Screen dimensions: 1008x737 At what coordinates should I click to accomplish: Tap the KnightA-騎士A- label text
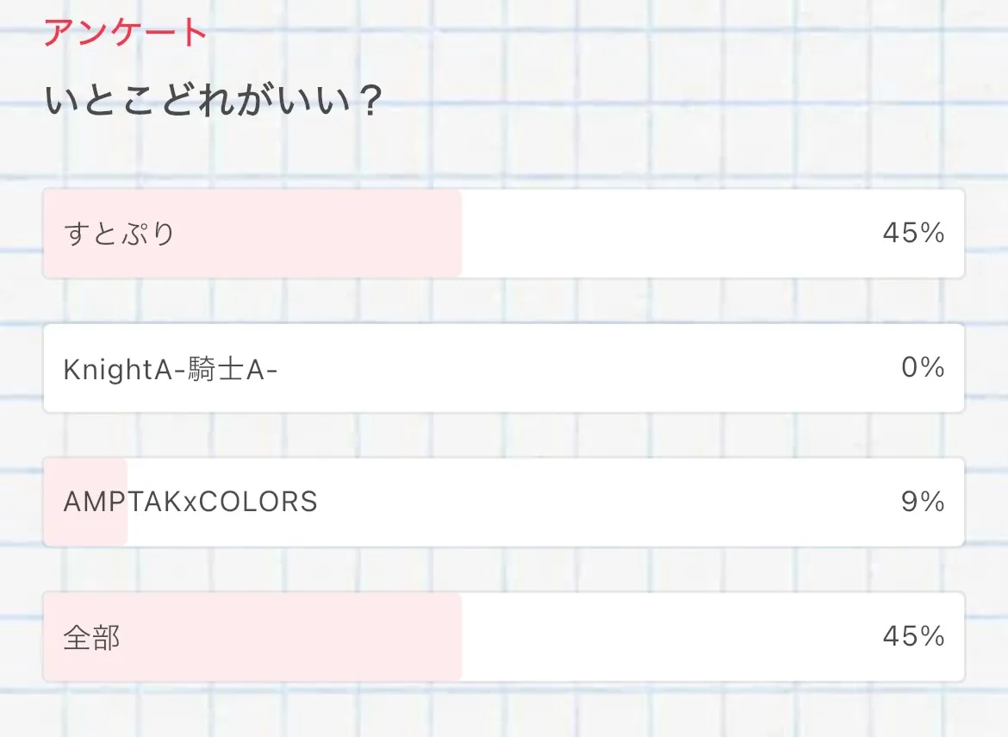171,369
